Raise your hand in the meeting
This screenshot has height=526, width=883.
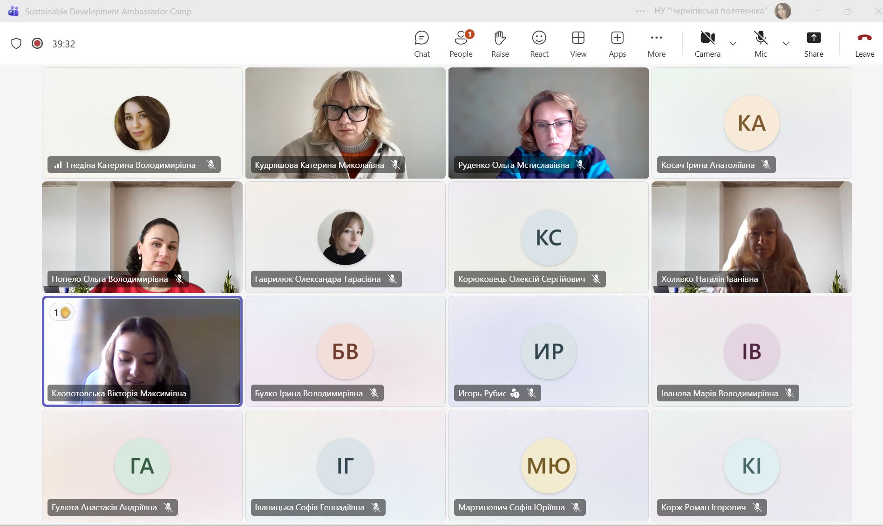500,44
